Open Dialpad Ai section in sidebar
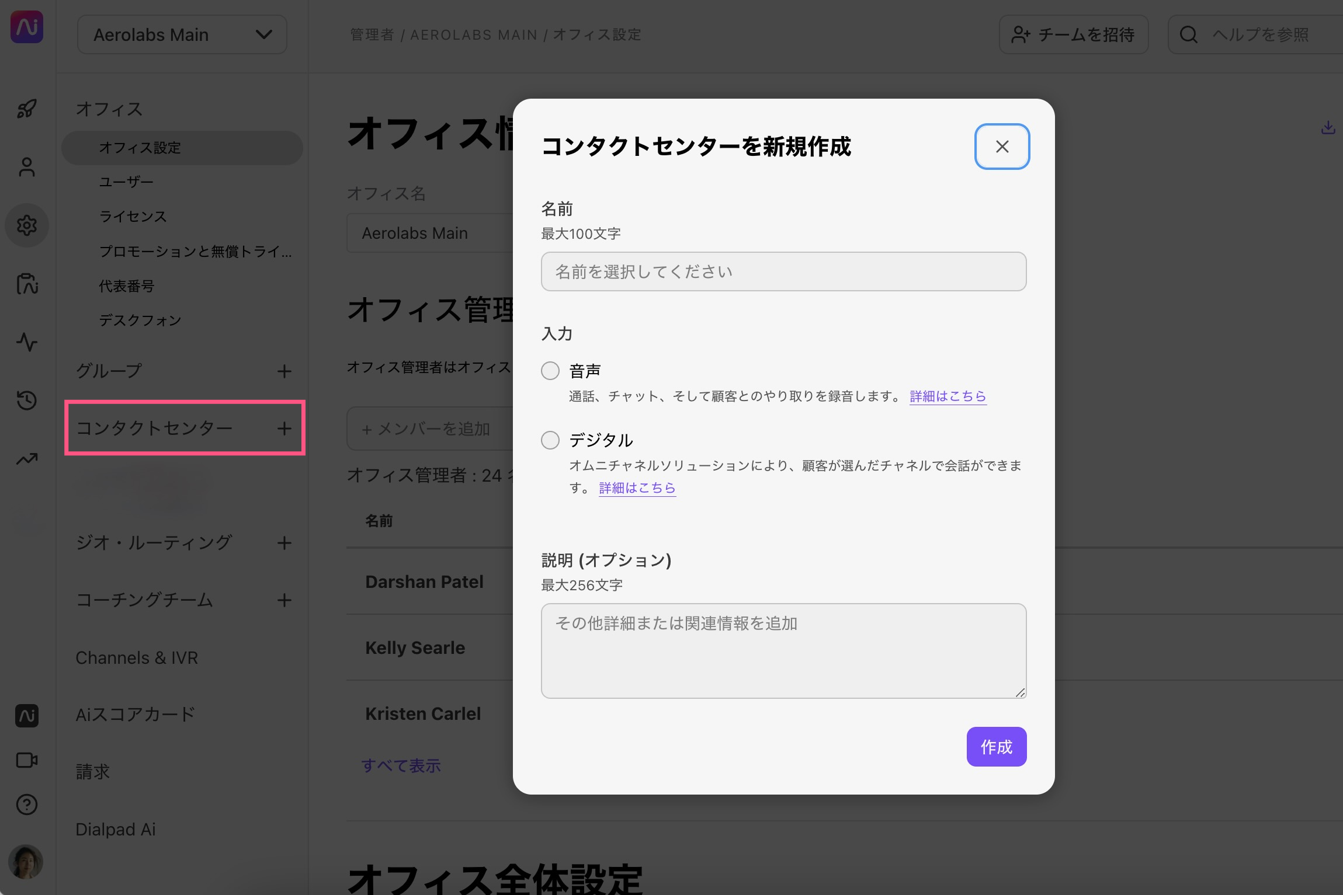This screenshot has height=895, width=1343. coord(116,830)
